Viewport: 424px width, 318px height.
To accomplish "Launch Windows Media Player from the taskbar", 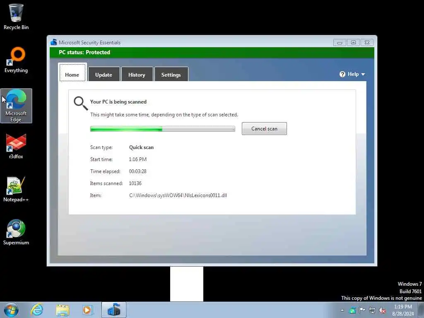I will [x=87, y=310].
